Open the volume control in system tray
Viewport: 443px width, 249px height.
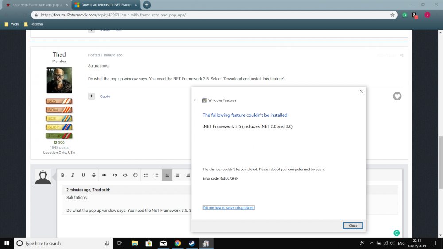point(392,243)
